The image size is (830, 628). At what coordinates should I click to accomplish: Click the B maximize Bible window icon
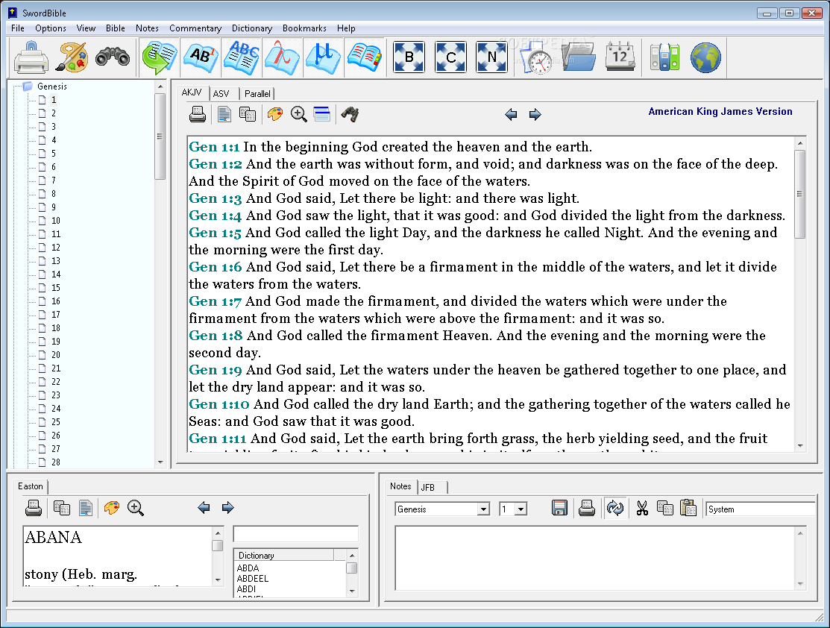tap(409, 57)
